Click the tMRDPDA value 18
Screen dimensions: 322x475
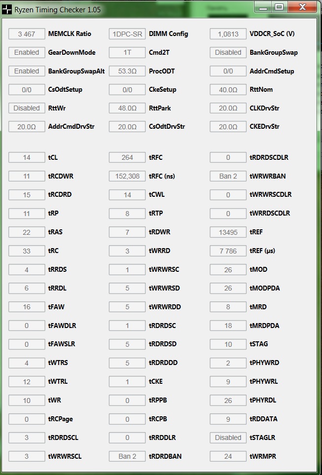228,326
